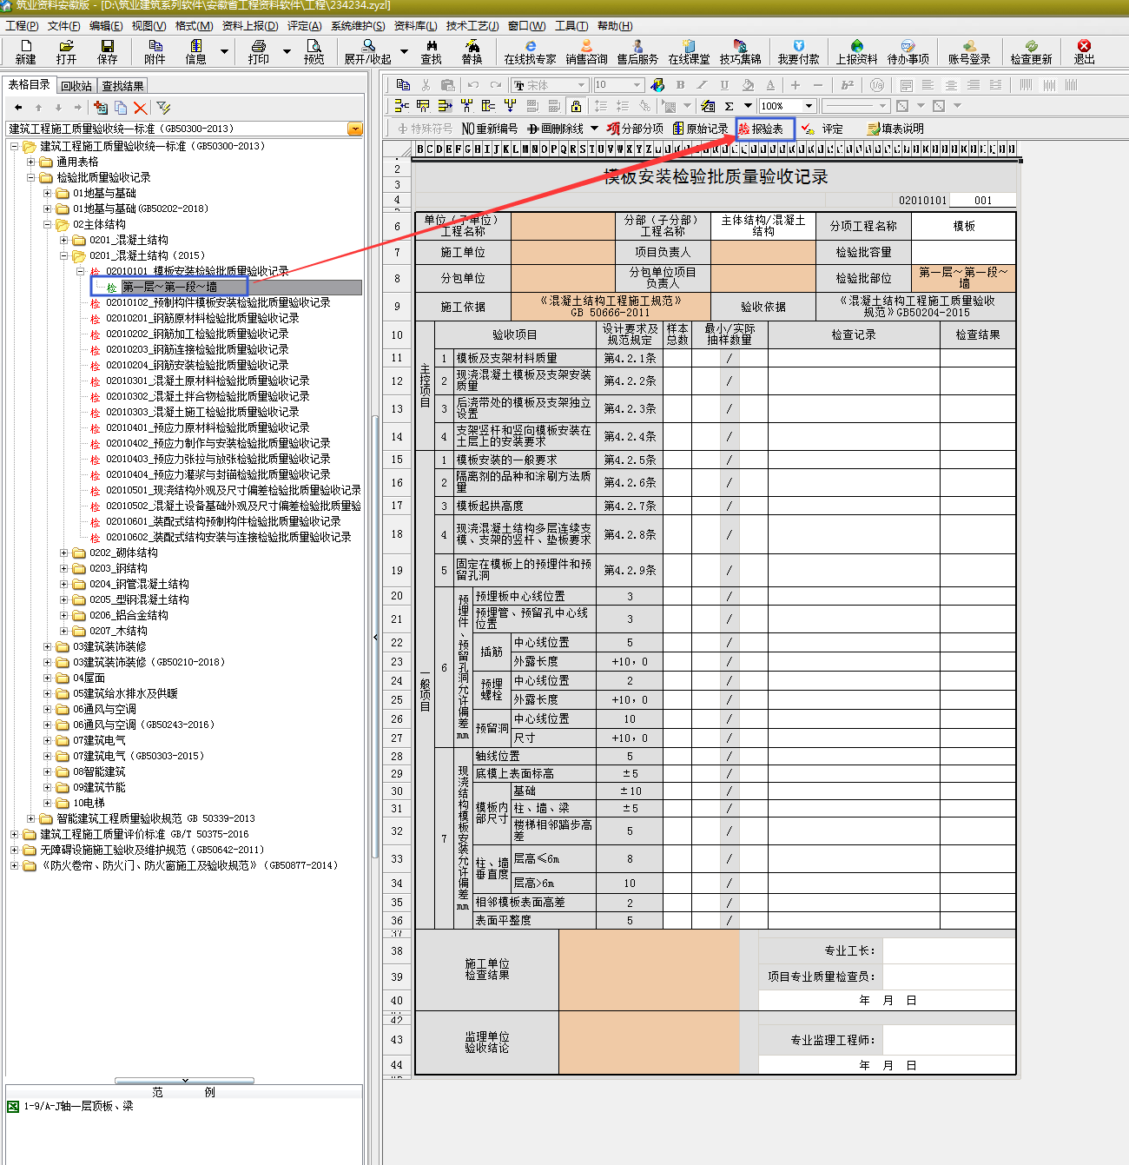This screenshot has height=1165, width=1129.
Task: Click the orange 施工单位 input cell
Action: pyautogui.click(x=563, y=252)
